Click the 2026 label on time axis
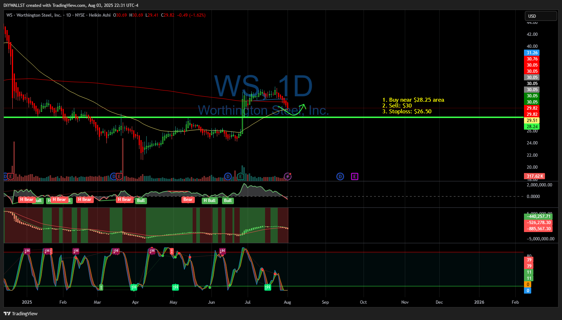Screen dimensions: 562x320 coord(479,302)
